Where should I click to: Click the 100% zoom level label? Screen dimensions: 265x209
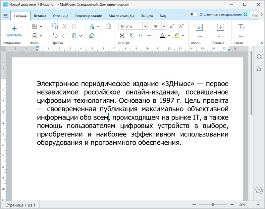click(x=242, y=205)
